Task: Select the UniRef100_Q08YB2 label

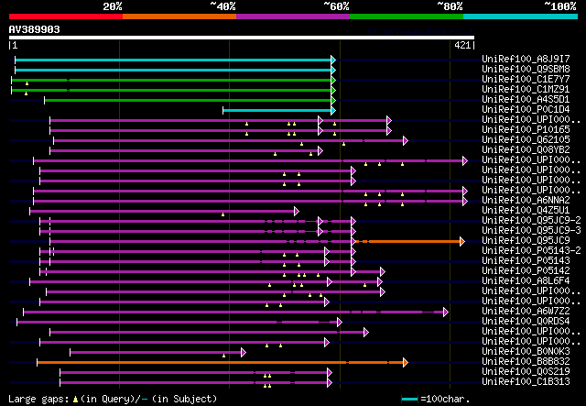Action: (x=526, y=149)
